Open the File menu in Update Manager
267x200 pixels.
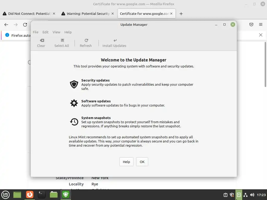(35, 32)
